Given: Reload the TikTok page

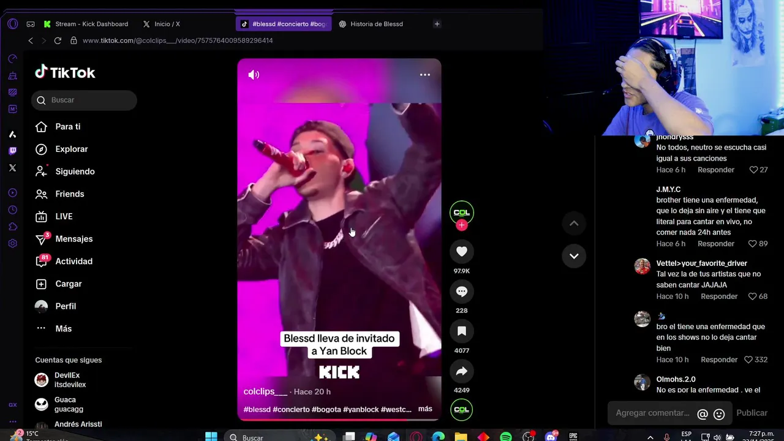Looking at the screenshot, I should click(58, 40).
